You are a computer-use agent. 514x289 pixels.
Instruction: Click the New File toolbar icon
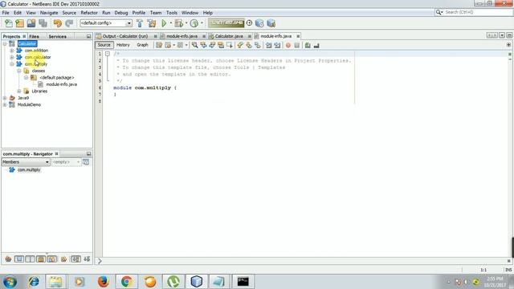point(9,23)
